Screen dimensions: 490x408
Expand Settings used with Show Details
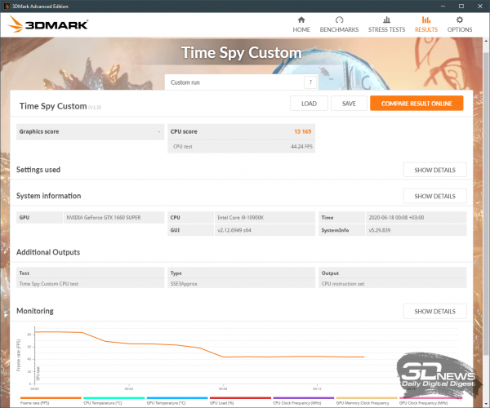click(434, 170)
